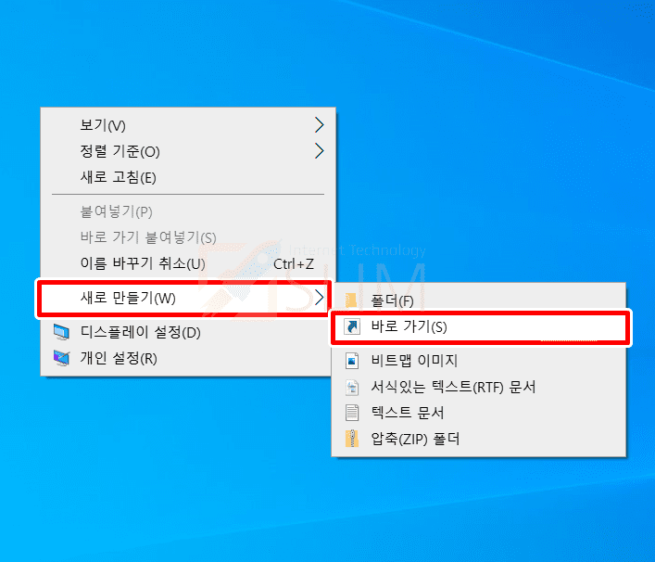Create a new 압축(ZIP) 폴더
Viewport: 655px width, 562px height.
click(479, 439)
